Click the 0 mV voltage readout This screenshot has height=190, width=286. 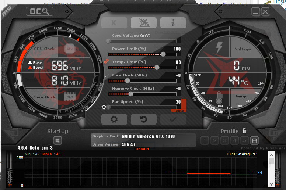[x=242, y=66]
